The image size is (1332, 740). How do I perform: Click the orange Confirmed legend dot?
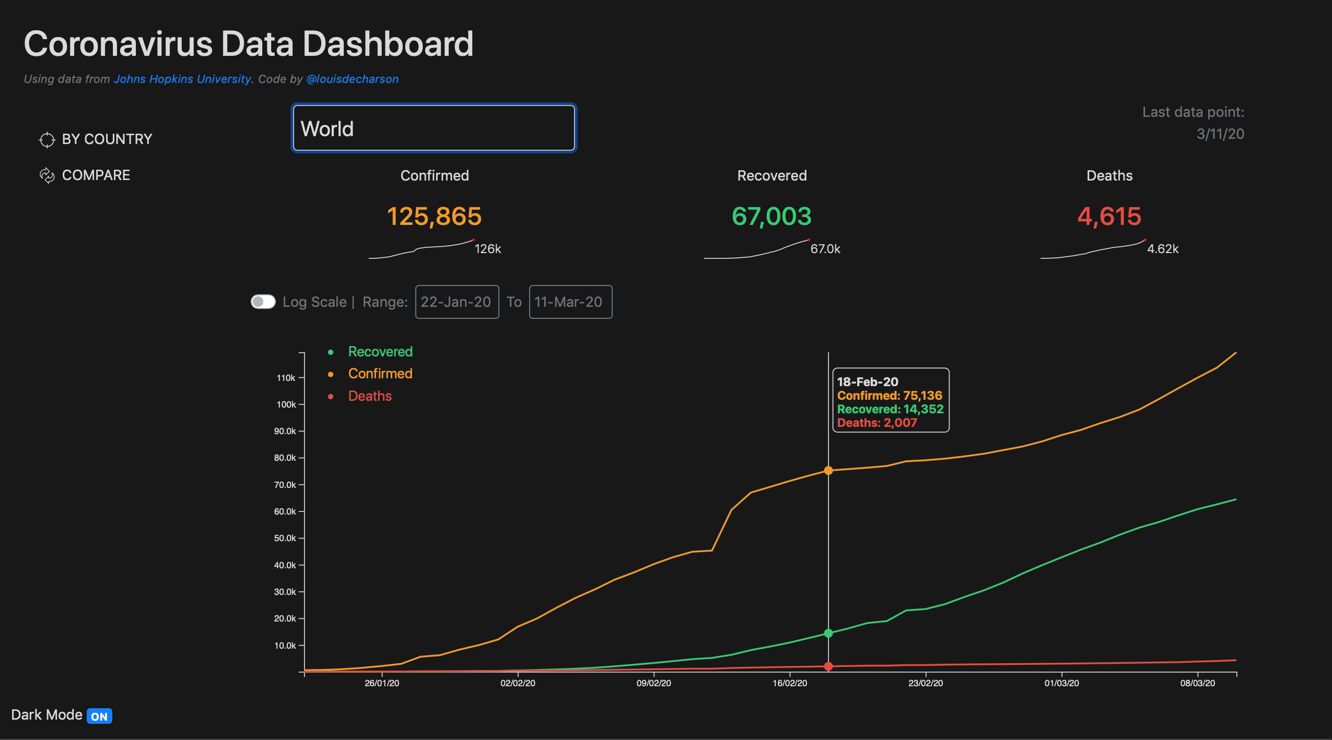coord(332,374)
